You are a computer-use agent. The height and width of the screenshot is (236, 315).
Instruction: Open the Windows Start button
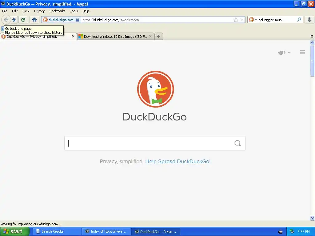pos(15,231)
